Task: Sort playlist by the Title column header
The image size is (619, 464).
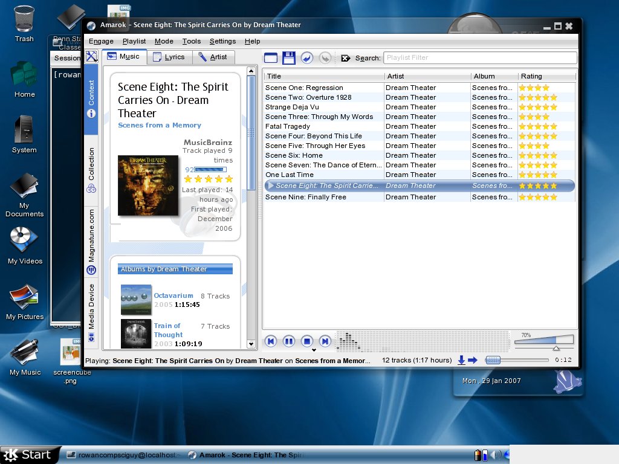Action: tap(324, 76)
